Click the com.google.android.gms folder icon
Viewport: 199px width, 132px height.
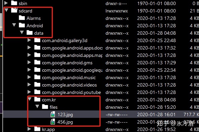(x=37, y=62)
